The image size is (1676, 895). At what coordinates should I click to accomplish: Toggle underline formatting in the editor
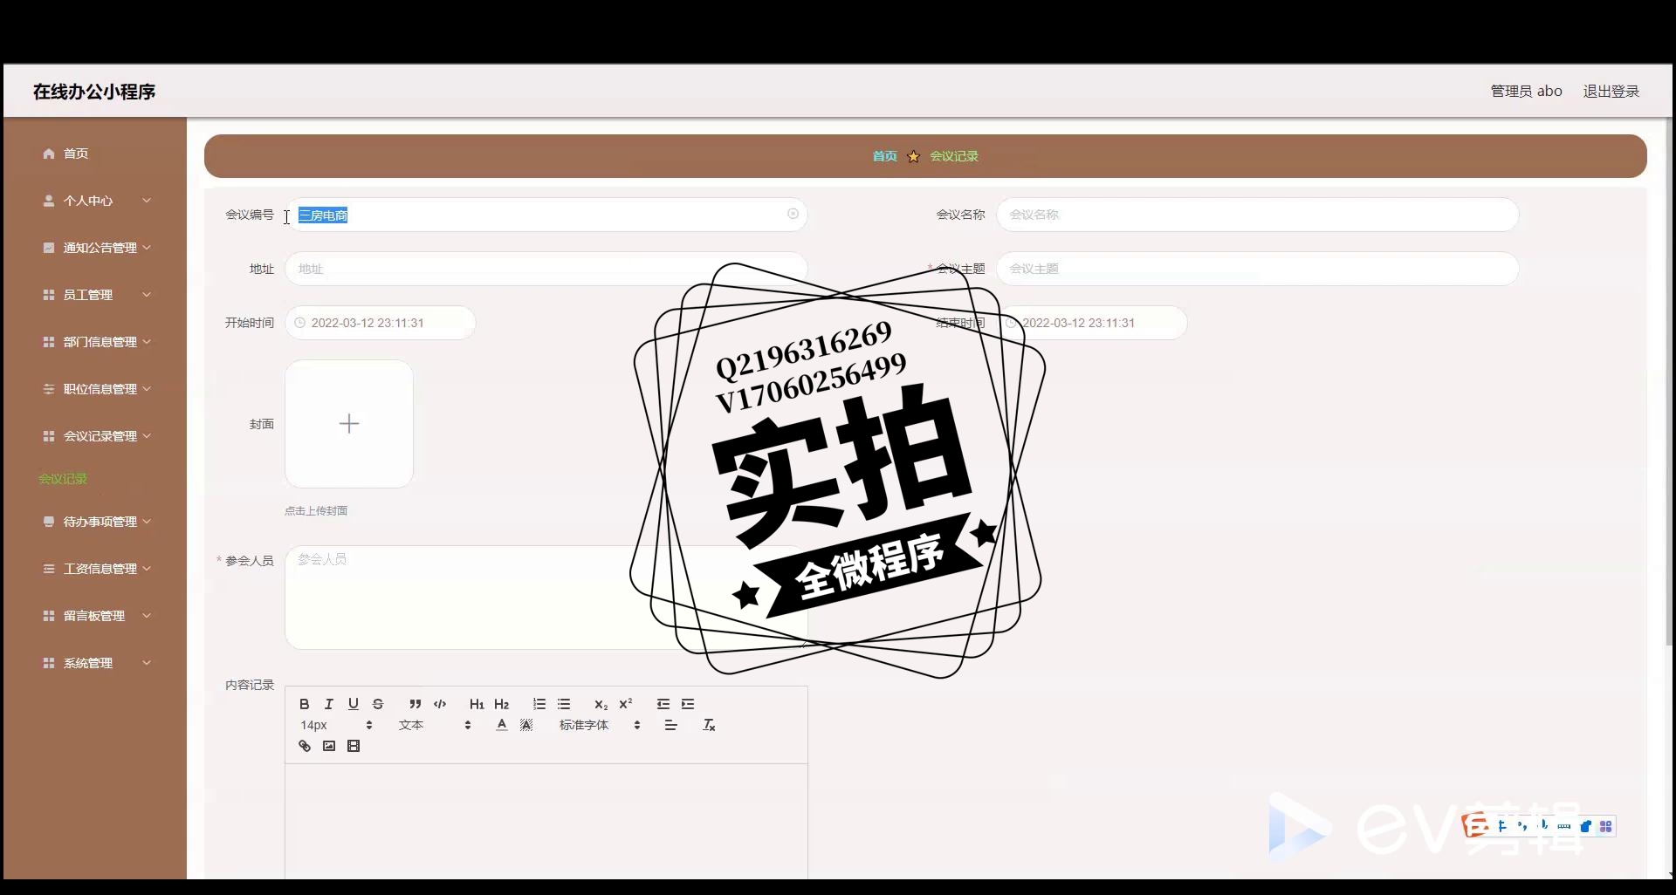(x=353, y=704)
